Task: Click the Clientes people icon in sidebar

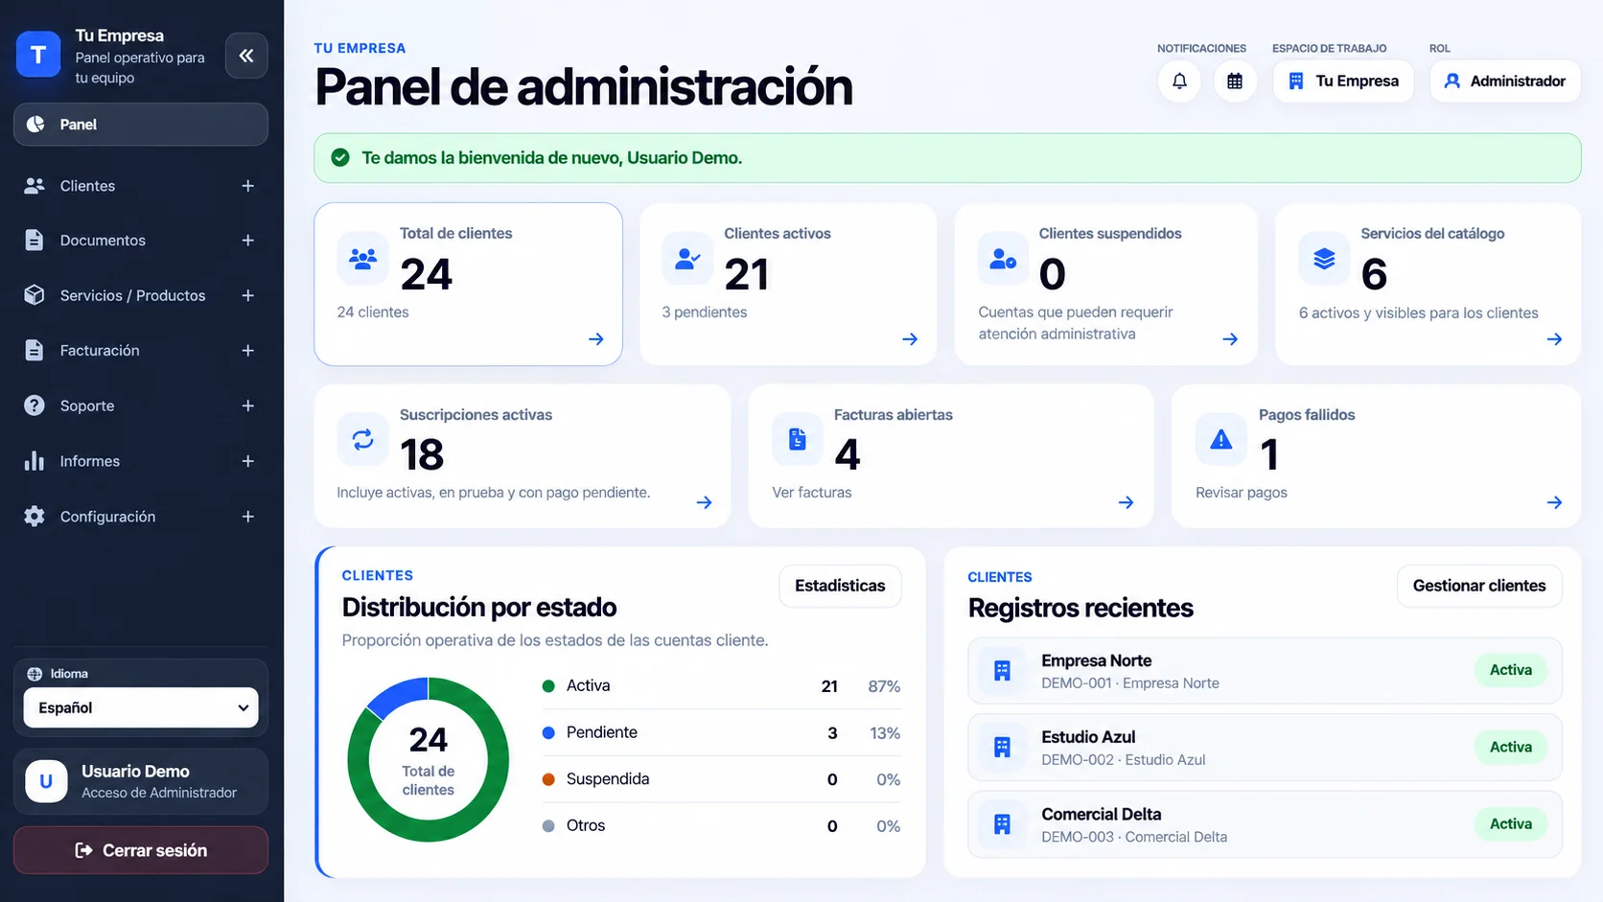Action: tap(35, 186)
